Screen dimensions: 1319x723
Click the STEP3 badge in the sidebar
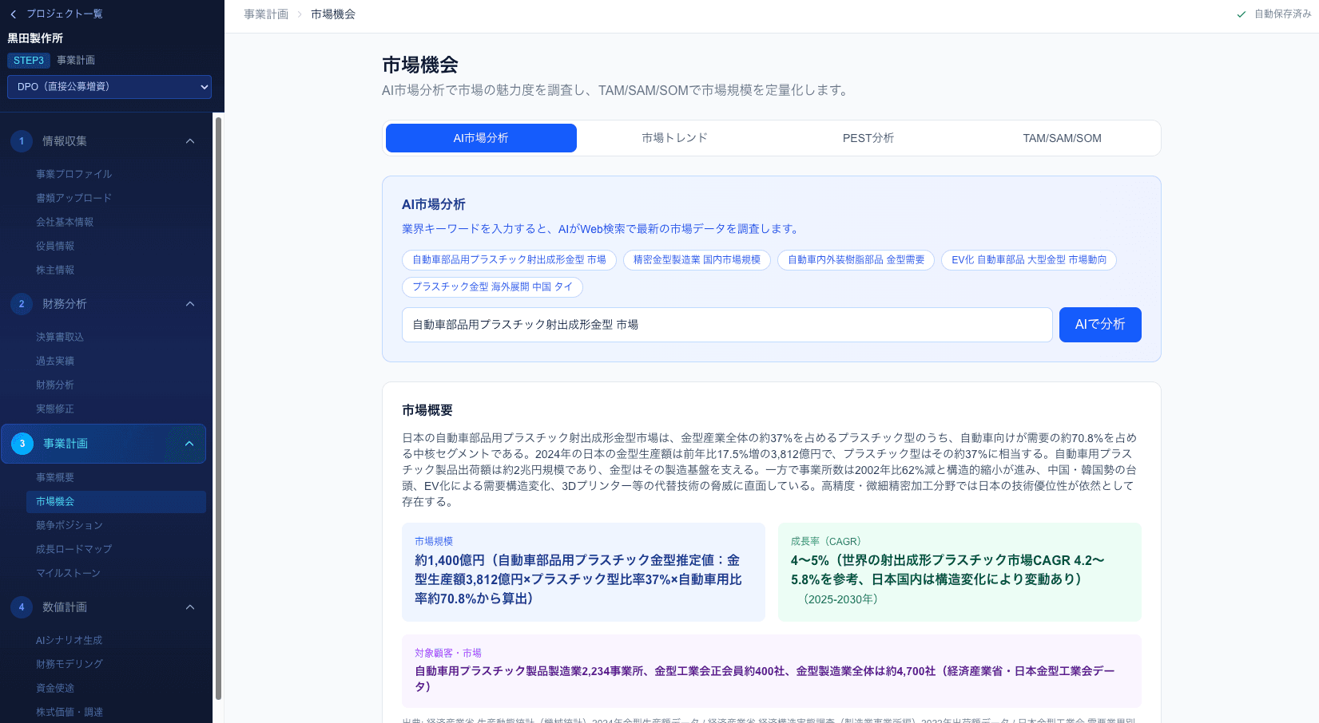[29, 60]
